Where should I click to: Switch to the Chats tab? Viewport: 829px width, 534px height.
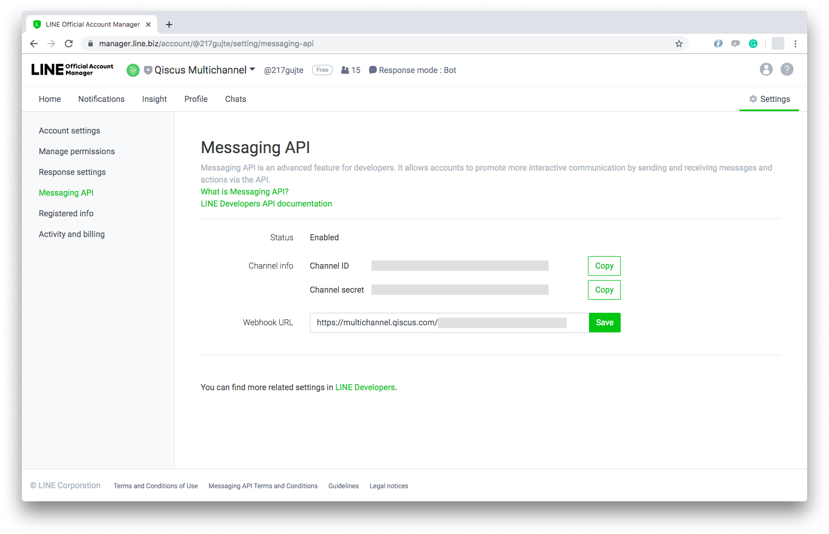coord(236,99)
